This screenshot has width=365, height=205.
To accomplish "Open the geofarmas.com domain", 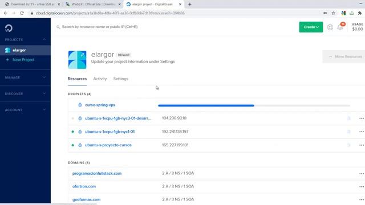I will 86,199.
